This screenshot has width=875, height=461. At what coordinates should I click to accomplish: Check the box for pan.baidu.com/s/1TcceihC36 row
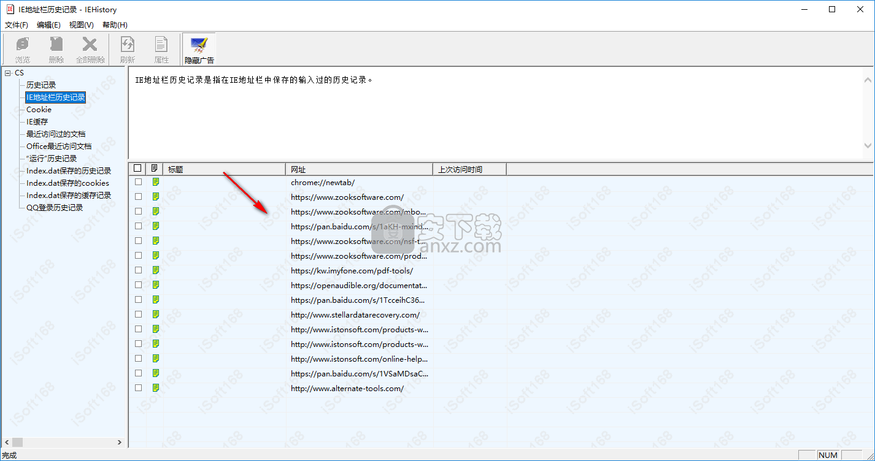tap(138, 300)
